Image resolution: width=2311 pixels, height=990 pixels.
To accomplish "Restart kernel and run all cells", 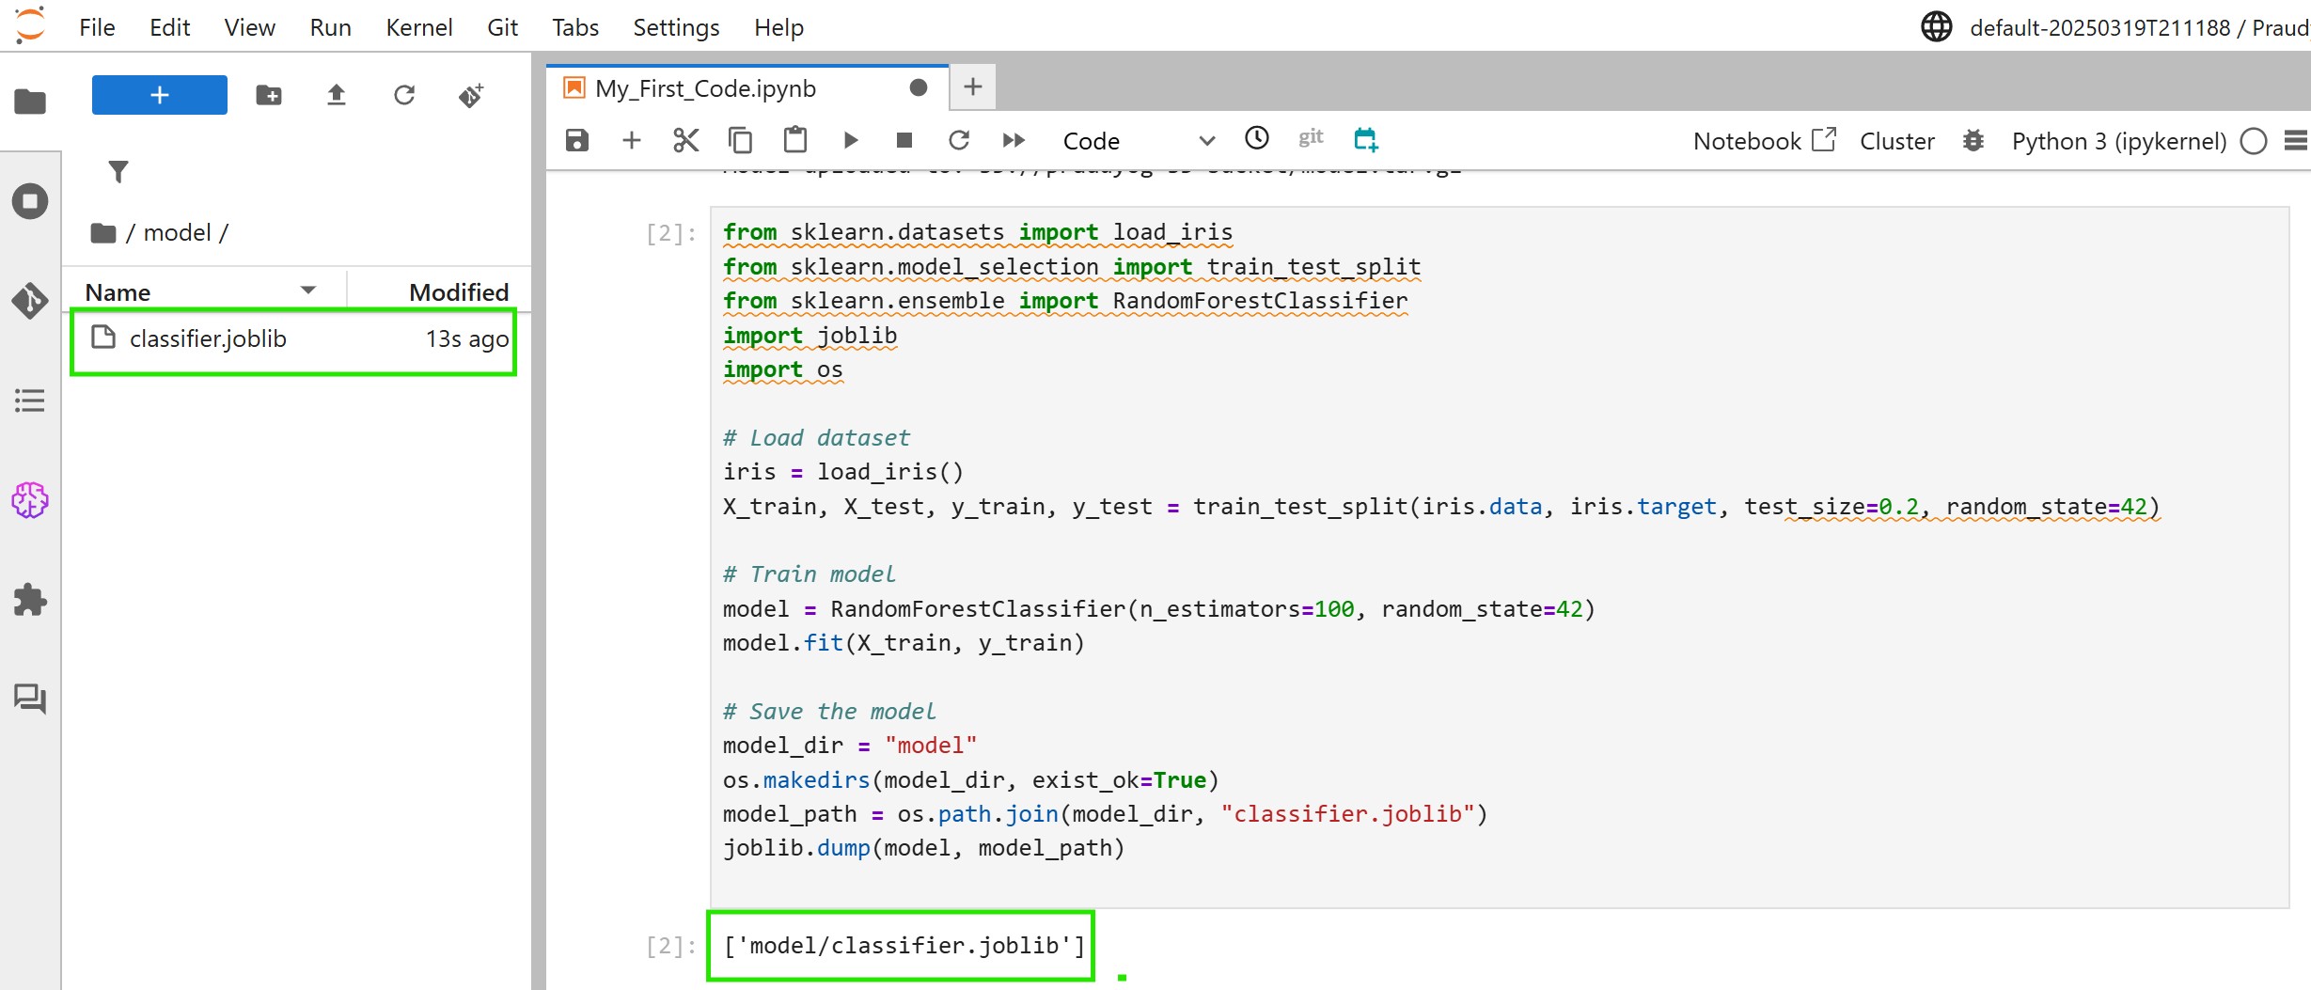I will [1013, 141].
